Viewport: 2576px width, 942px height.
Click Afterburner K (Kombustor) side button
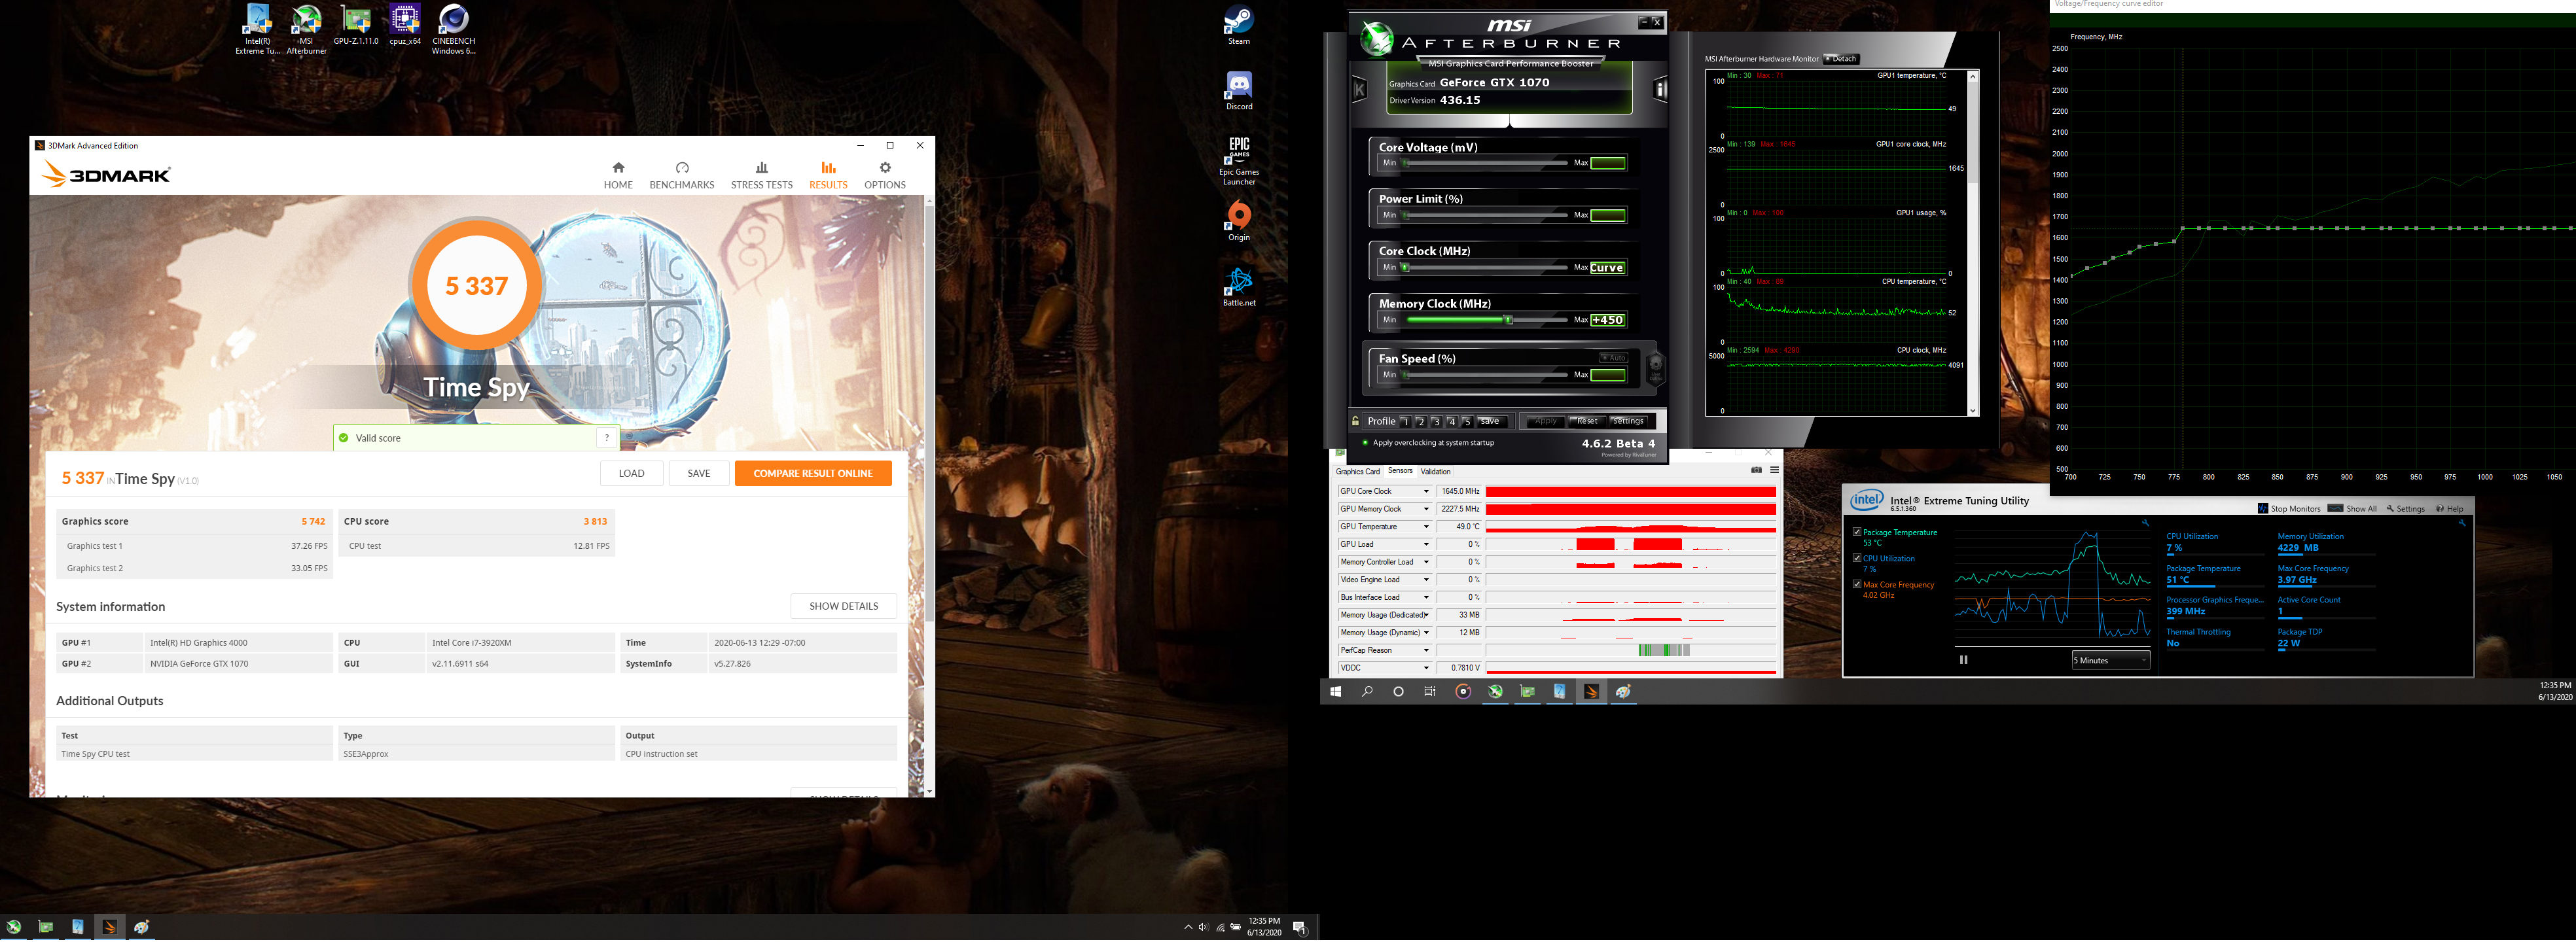coord(1359,90)
